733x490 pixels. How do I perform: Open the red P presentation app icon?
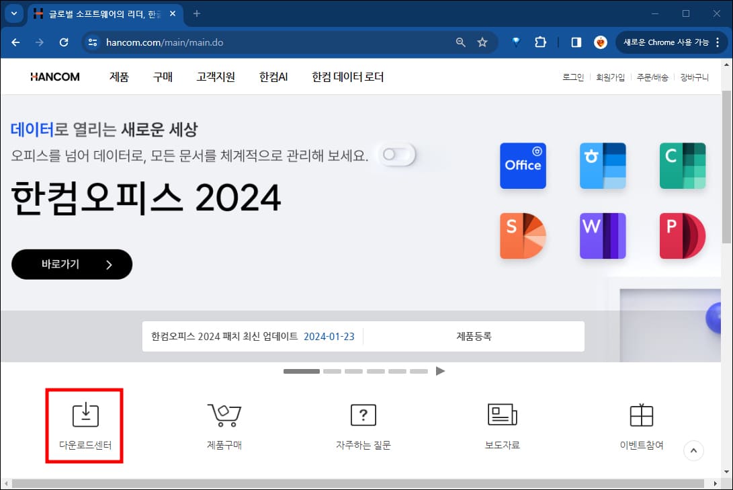click(x=682, y=236)
